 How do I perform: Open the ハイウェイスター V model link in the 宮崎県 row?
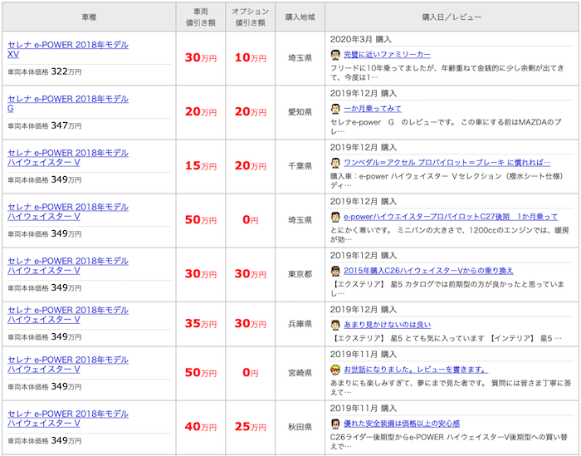(68, 365)
